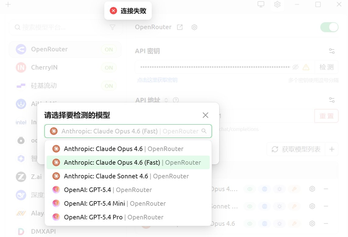The image size is (348, 237).
Task: Click ON badge next to OpenRouter
Action: (x=109, y=50)
